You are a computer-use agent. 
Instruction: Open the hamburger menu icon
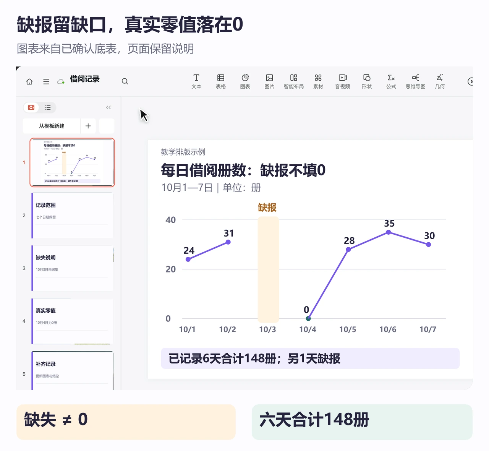tap(46, 81)
